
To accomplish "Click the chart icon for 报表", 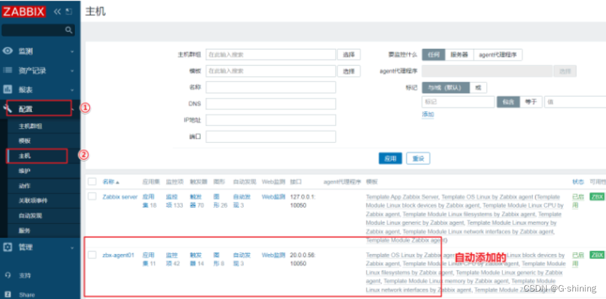I will (7, 89).
